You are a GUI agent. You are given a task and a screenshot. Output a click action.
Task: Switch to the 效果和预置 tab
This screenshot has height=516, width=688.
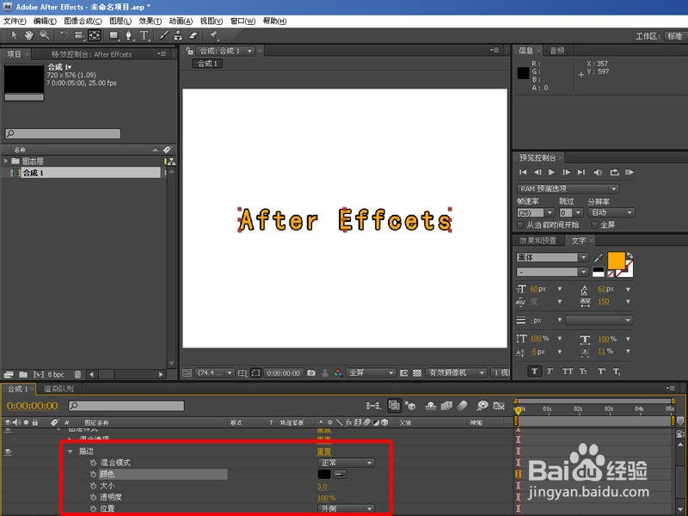(537, 241)
